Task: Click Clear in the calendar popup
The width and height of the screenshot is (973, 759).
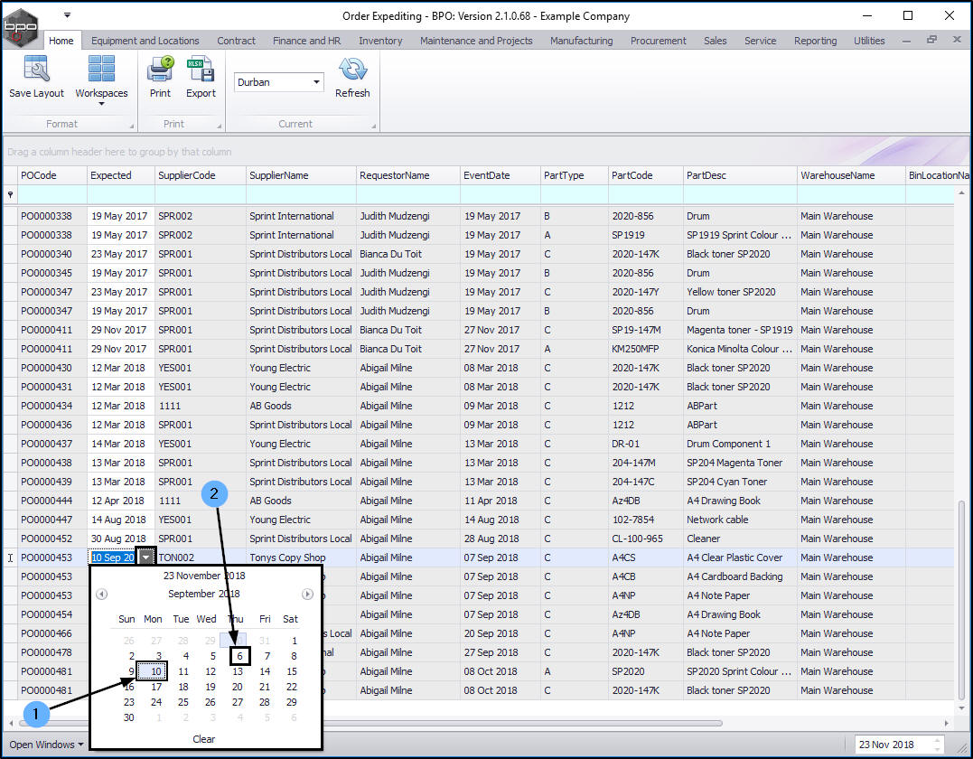Action: (x=204, y=739)
